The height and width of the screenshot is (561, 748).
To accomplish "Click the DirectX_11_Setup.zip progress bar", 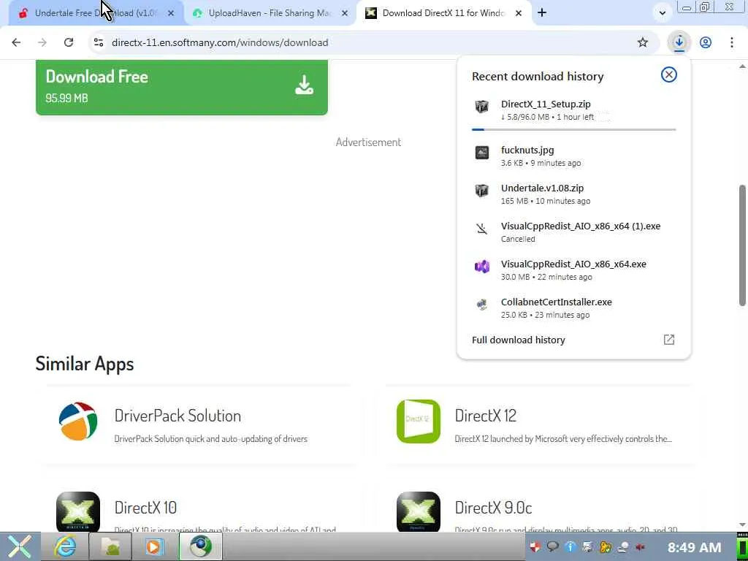I will (574, 129).
